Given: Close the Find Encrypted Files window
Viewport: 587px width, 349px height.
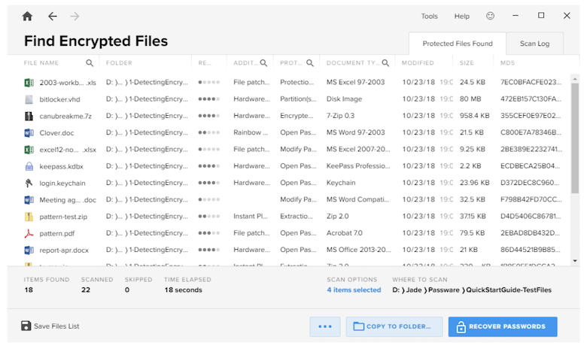Looking at the screenshot, I should click(567, 15).
